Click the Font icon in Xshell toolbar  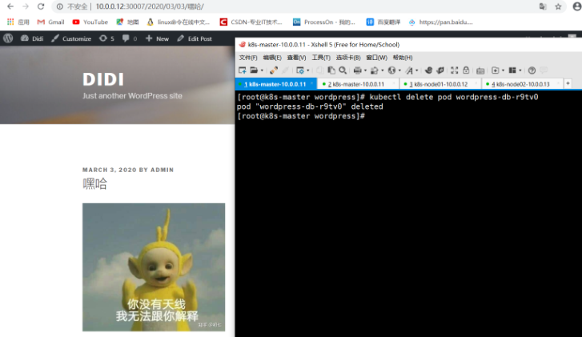[409, 70]
